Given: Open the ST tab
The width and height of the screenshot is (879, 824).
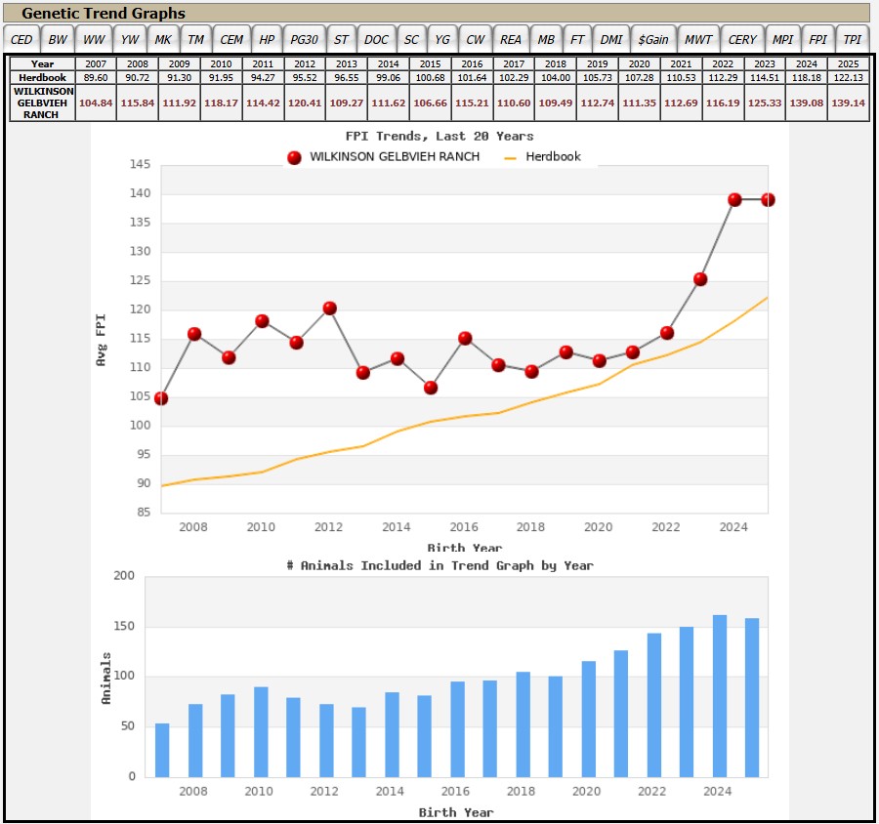Looking at the screenshot, I should coord(341,39).
